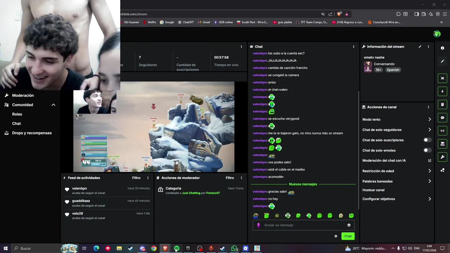Click Moderación del chat con IA label
Viewport: 450px width, 253px height.
(384, 161)
